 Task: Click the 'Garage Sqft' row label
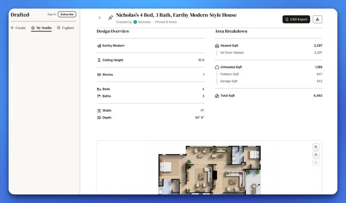pos(229,81)
